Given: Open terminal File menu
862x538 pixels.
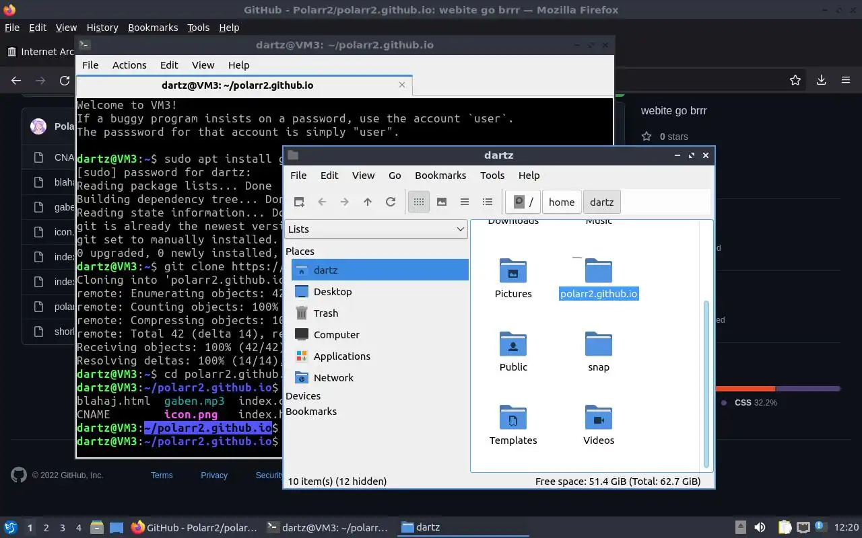Looking at the screenshot, I should (x=90, y=65).
